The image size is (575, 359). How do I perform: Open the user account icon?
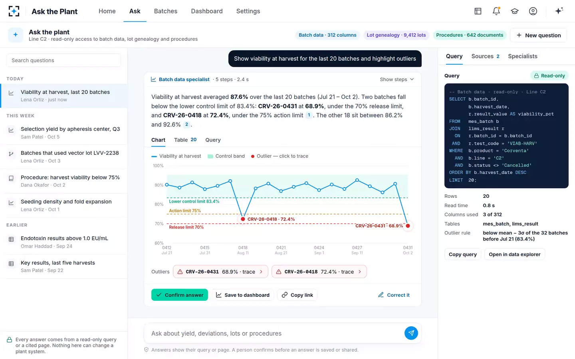point(533,11)
